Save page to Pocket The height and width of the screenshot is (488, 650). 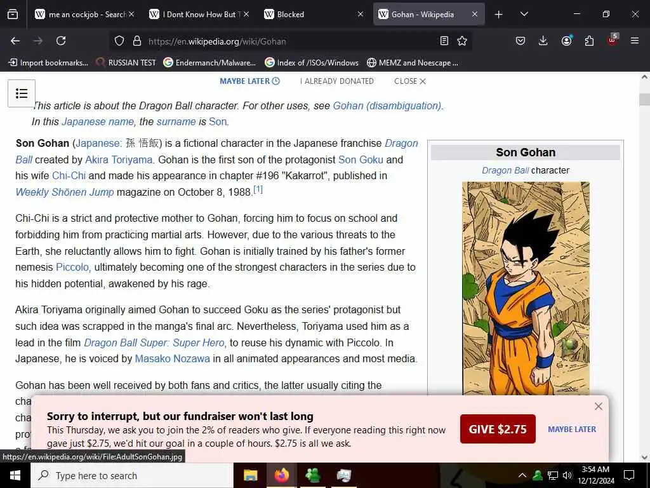pos(521,41)
